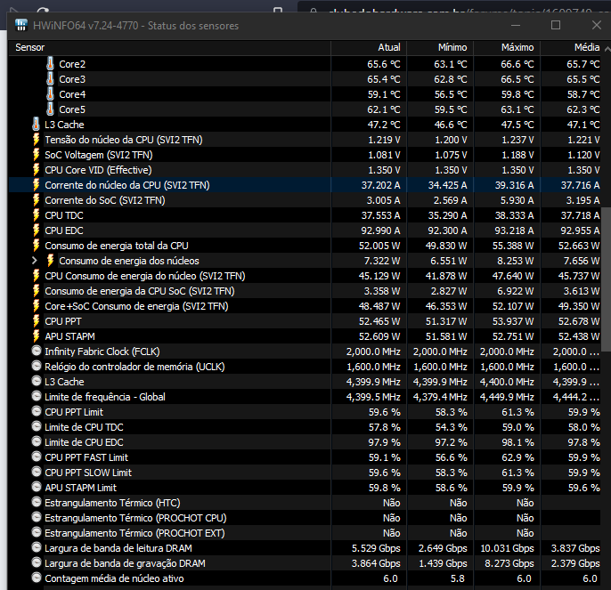Image resolution: width=611 pixels, height=590 pixels.
Task: Click the lightning icon for Corrente do SoC
Action: (x=36, y=200)
